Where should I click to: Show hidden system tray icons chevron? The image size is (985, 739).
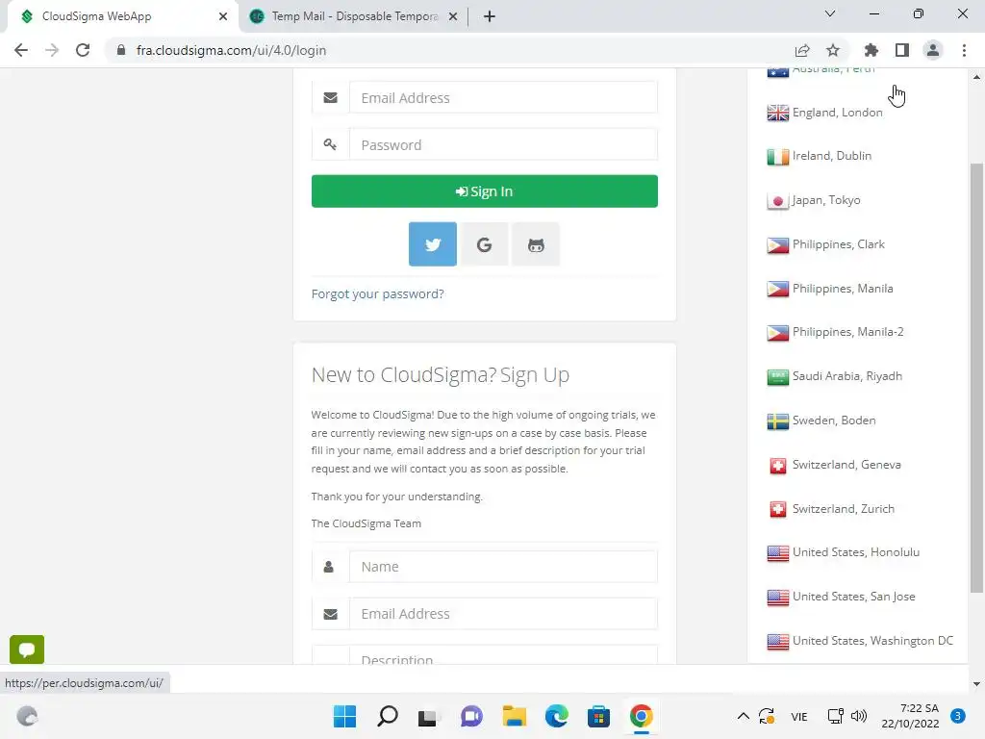(x=744, y=716)
